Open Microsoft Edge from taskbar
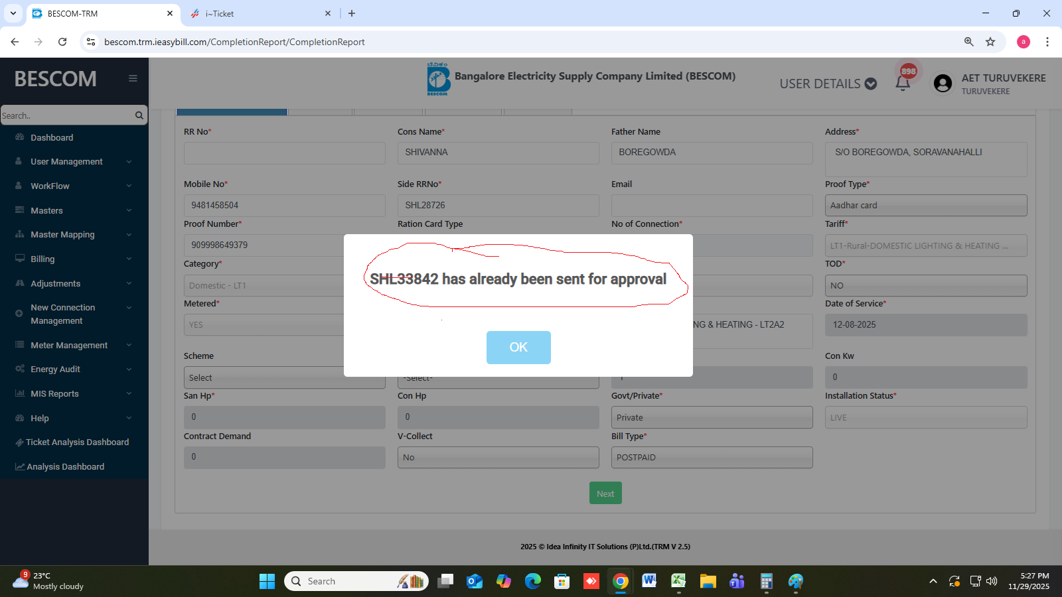 coord(532,581)
